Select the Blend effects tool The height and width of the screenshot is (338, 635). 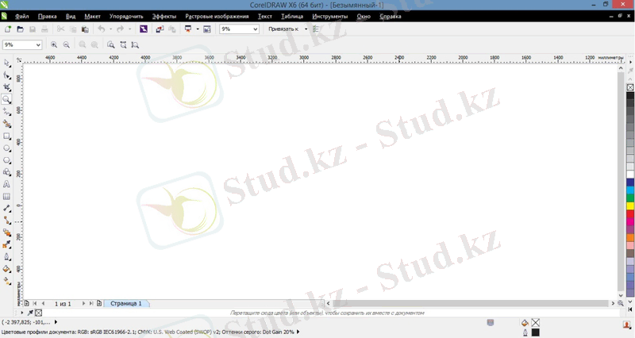tap(6, 232)
